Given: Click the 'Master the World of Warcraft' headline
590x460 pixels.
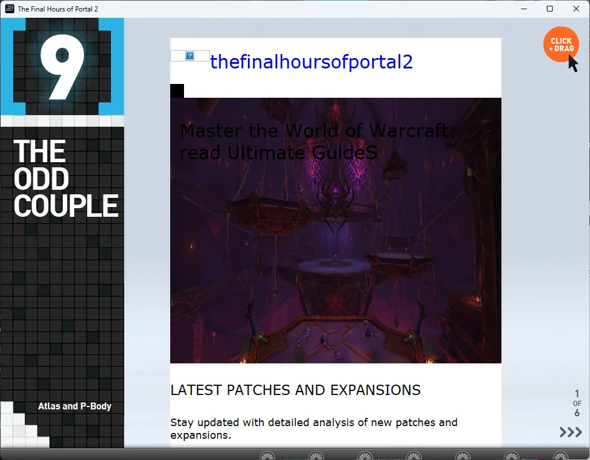Looking at the screenshot, I should point(317,141).
